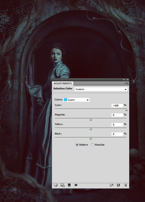Click the Magenta: label

click(x=60, y=114)
